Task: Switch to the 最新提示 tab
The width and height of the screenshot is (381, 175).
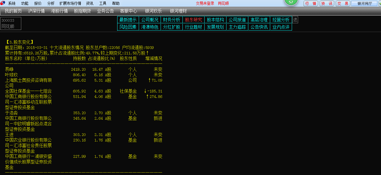Action: [x=128, y=20]
